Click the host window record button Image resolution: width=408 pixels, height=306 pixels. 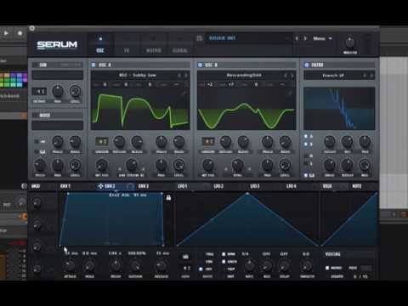[x=20, y=33]
